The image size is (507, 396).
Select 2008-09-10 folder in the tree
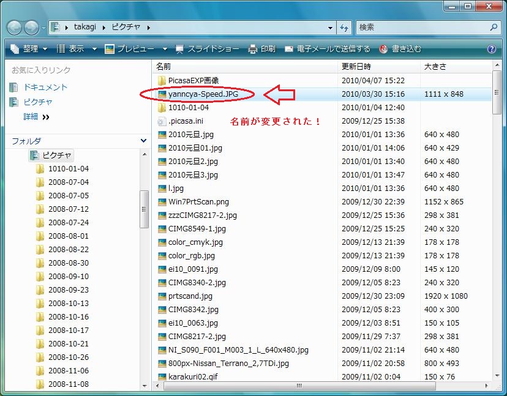(68, 277)
